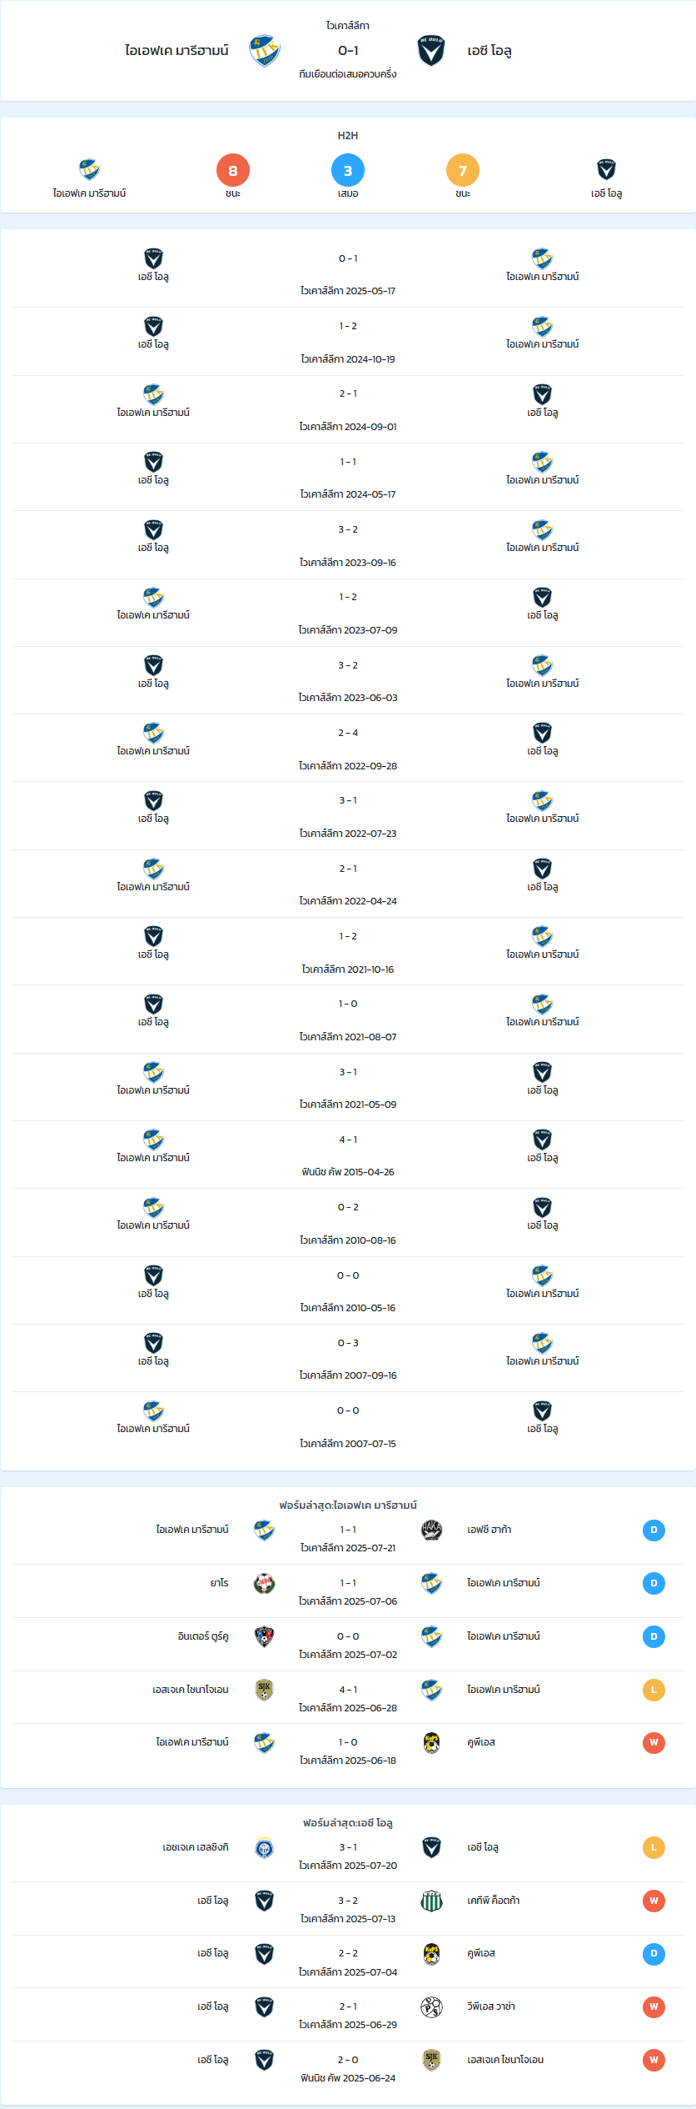
Task: Open the 2007-07-15 match 0 - 0
Action: click(x=348, y=1410)
